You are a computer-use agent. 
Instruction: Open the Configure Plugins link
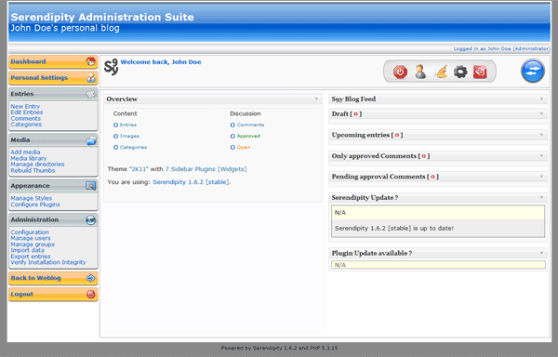point(35,205)
